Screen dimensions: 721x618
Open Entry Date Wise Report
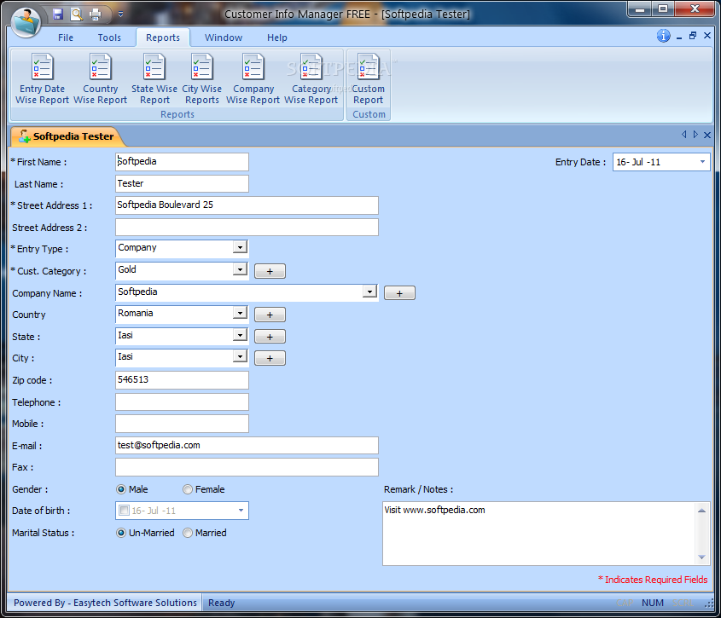pyautogui.click(x=42, y=79)
